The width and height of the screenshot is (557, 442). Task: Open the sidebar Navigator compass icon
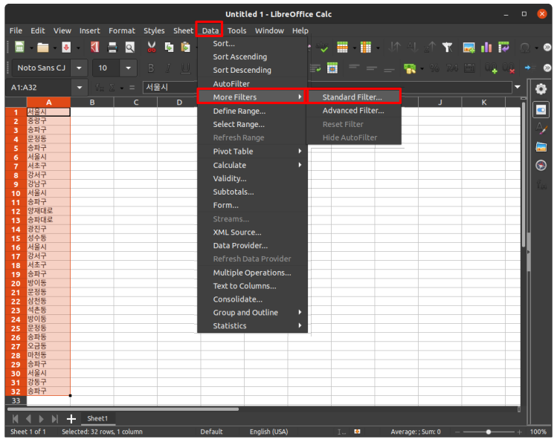[x=541, y=166]
